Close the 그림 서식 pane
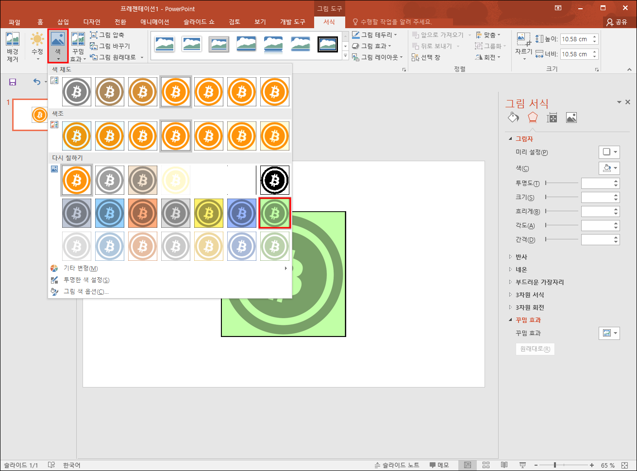This screenshot has height=471, width=637. 628,102
